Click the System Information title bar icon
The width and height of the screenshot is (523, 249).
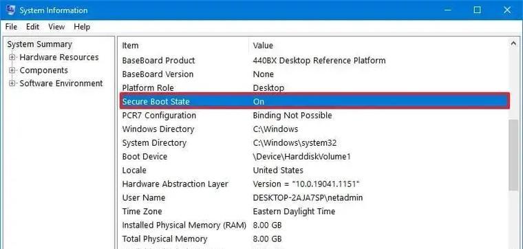pos(11,10)
